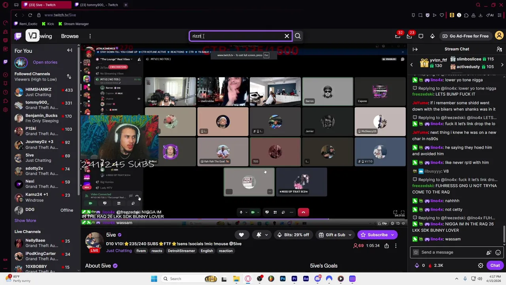Show hidden system tray icons
Screen dimensions: 506x285
pyautogui.click(x=457, y=279)
